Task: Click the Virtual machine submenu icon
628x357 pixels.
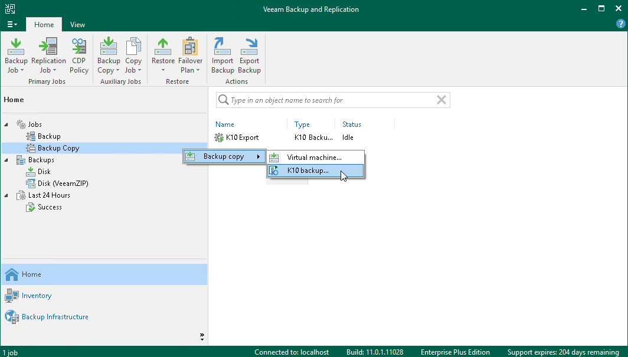Action: pyautogui.click(x=274, y=158)
